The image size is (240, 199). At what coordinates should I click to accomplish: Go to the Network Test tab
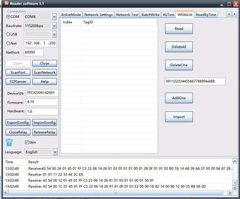pyautogui.click(x=127, y=15)
